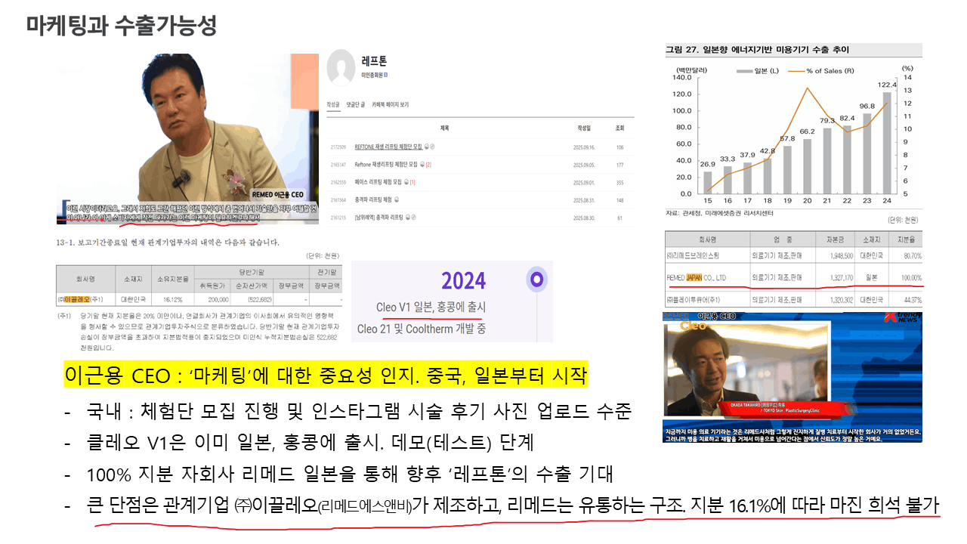Open the 카페북 페이지 보기 tab
This screenshot has height=544, width=967.
pyautogui.click(x=390, y=104)
